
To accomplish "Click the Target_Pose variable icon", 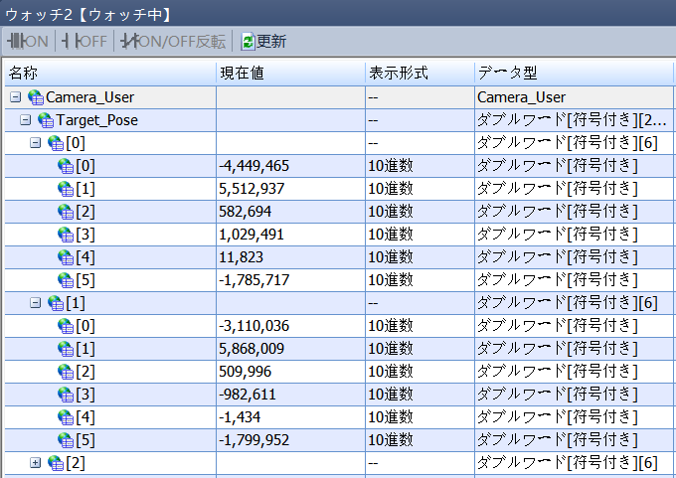I will click(x=46, y=120).
